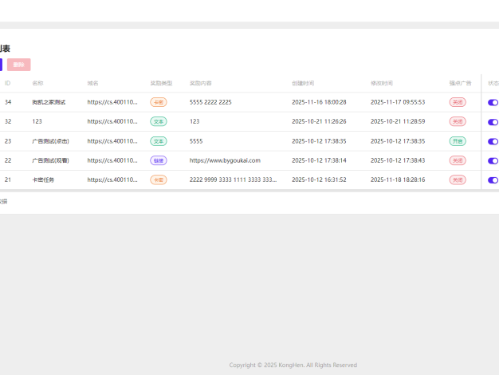Click the 卡密 tag in row 34
Screen dimensions: 499x375
[159, 102]
